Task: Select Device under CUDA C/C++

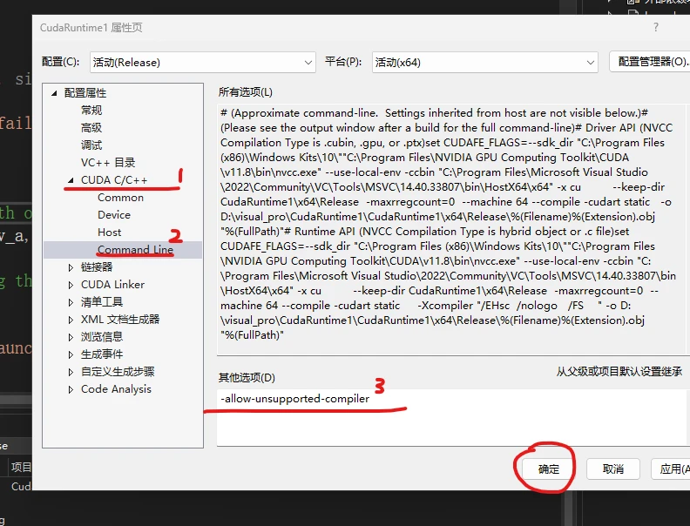Action: click(x=114, y=214)
